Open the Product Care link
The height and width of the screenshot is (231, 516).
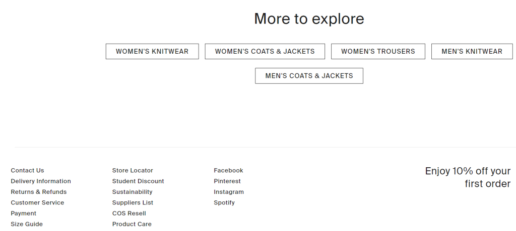(132, 224)
